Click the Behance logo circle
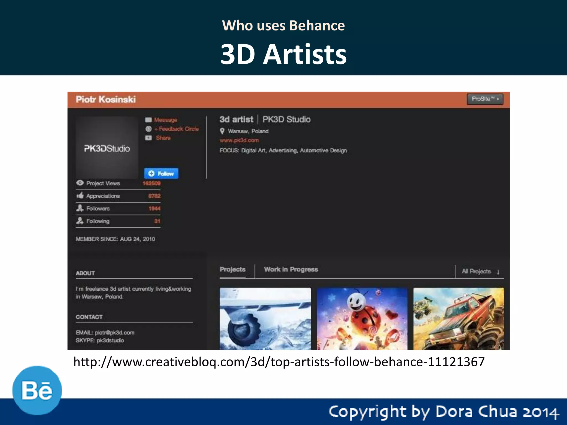This screenshot has width=567, height=425. (x=37, y=390)
